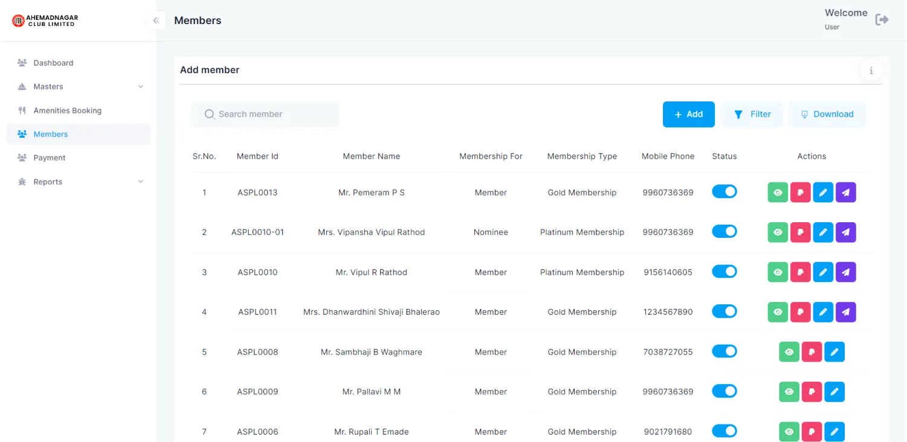Open payment icon for Mr. Pallavi M M
The width and height of the screenshot is (907, 442).
(812, 392)
